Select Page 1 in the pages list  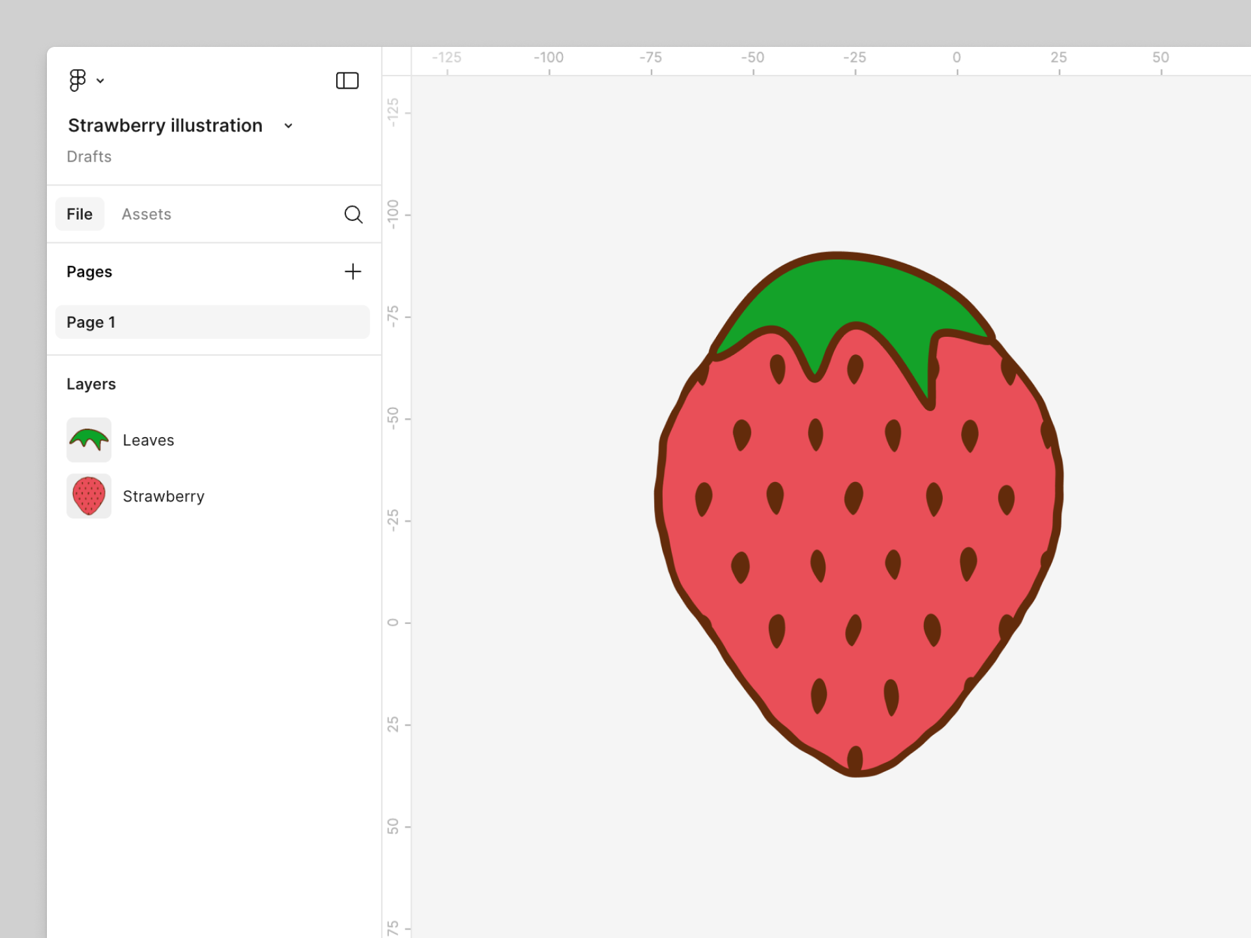pos(212,322)
